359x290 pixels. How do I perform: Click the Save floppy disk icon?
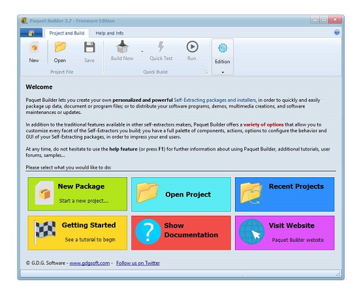click(89, 48)
